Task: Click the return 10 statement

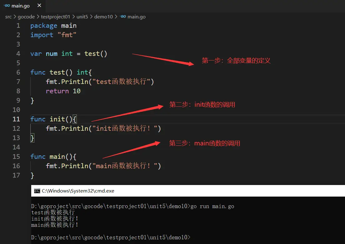Action: click(x=63, y=91)
